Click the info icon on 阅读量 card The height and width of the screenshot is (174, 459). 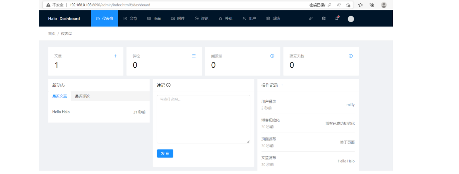pos(272,56)
